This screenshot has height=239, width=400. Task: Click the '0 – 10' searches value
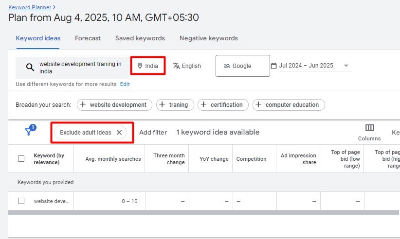tap(129, 201)
